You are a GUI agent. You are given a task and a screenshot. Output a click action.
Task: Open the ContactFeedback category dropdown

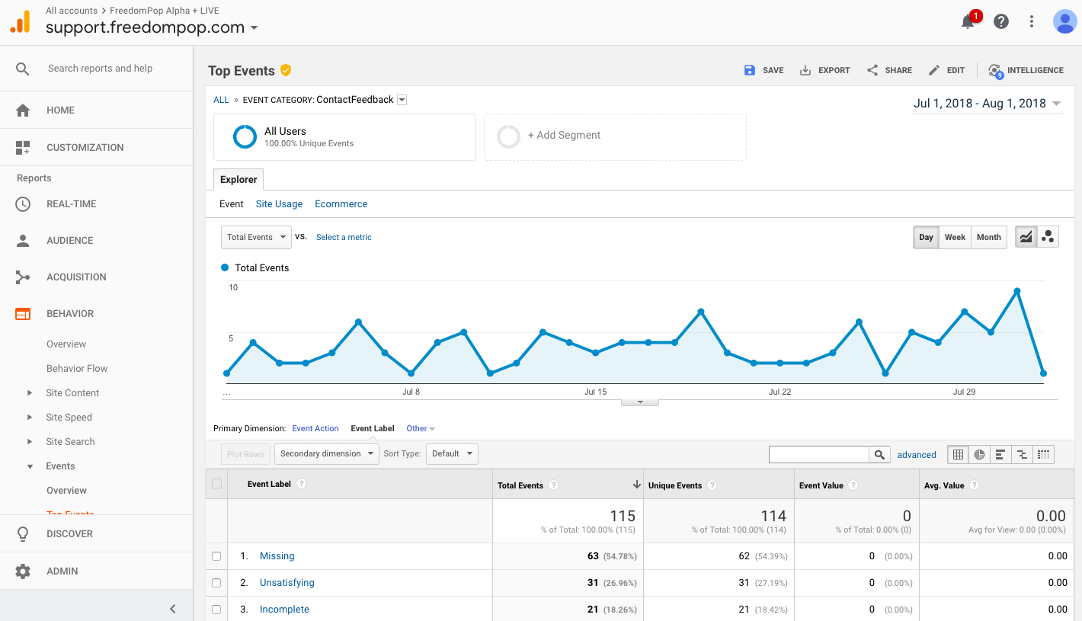pyautogui.click(x=402, y=100)
